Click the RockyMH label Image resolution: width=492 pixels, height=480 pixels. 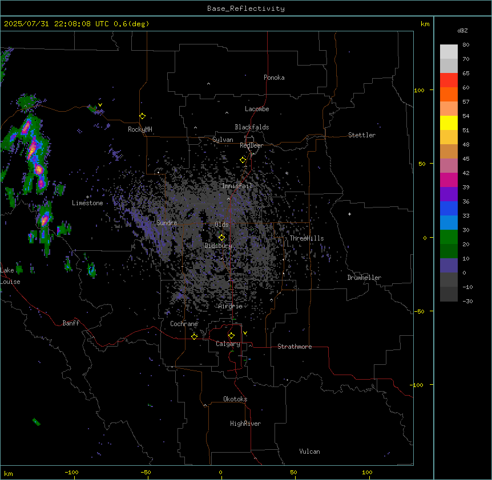[x=140, y=129]
